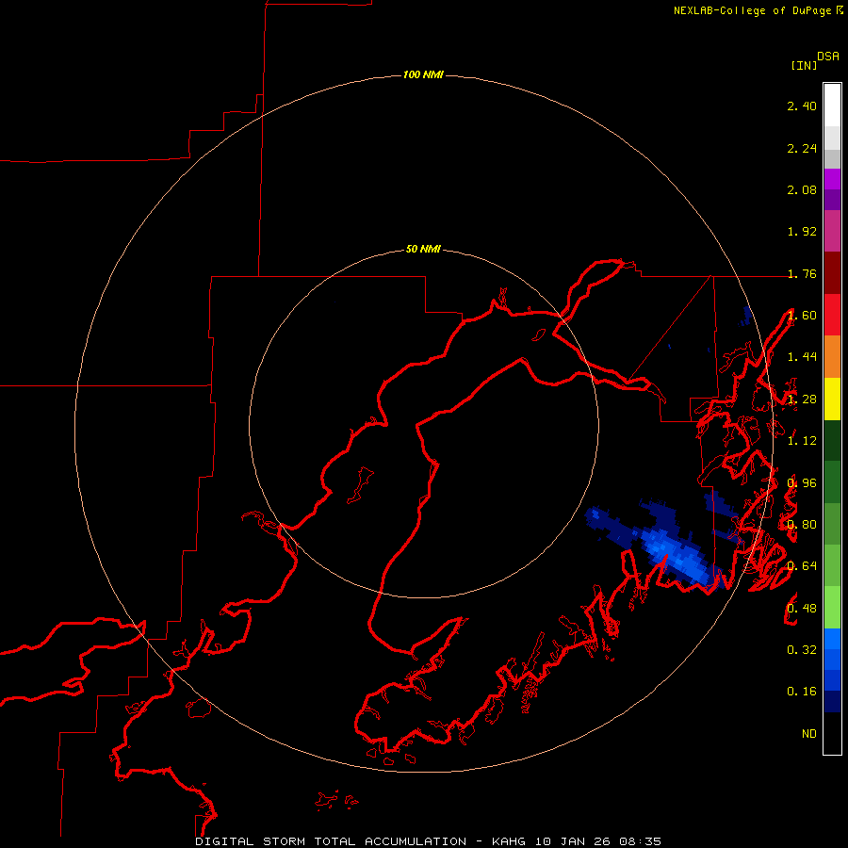The image size is (848, 848).
Task: Click the 0.80 legend value
Action: [802, 525]
